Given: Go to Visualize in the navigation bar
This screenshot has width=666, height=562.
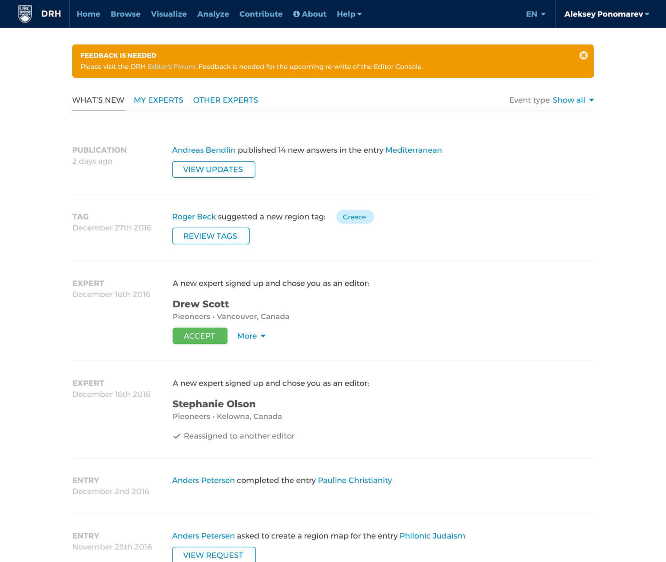Looking at the screenshot, I should click(x=169, y=14).
